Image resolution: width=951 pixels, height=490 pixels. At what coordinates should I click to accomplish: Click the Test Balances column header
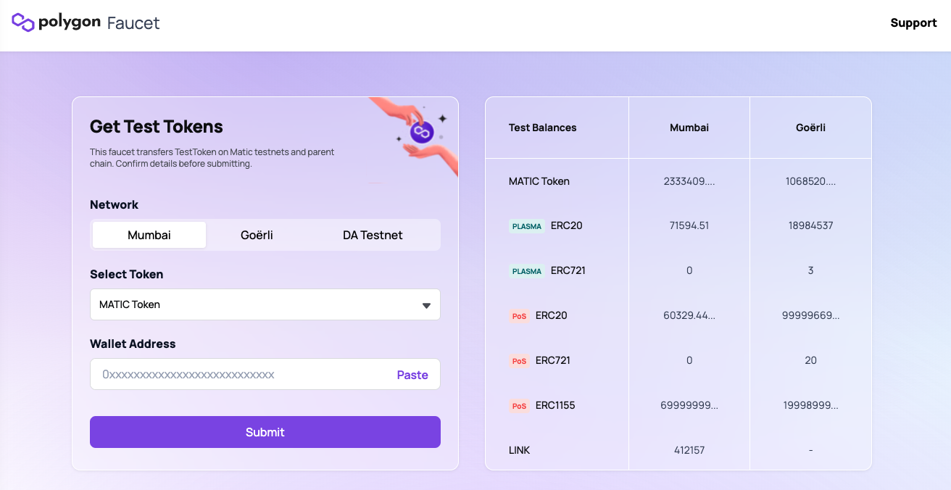point(543,128)
